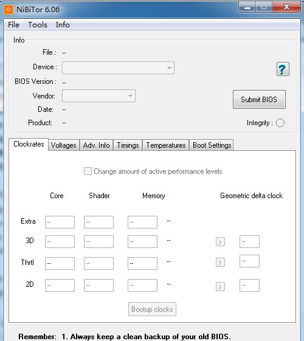Click the Extra Memory clock field
Screen dimensions: 304x341
click(x=142, y=222)
